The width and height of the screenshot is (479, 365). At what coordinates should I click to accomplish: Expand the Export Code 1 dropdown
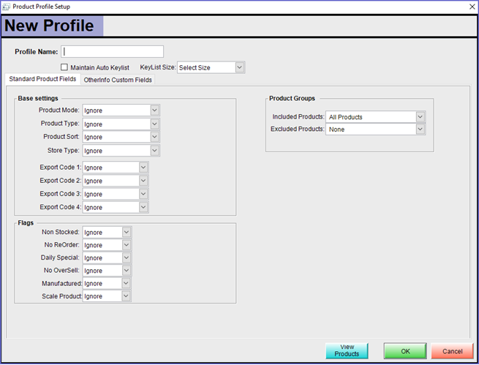pos(143,168)
